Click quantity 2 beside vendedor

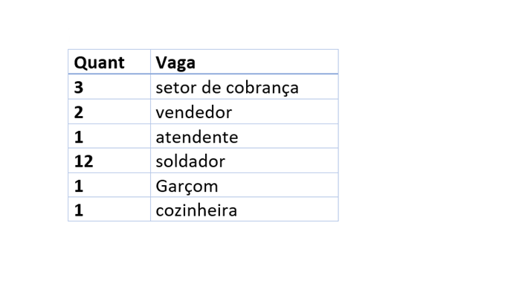pos(79,112)
